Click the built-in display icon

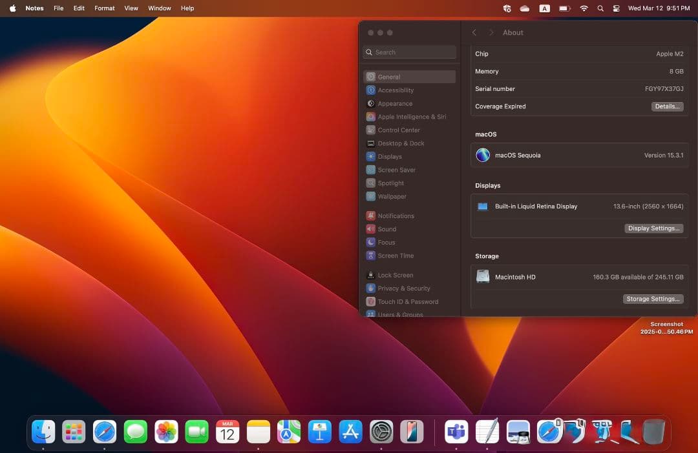point(483,206)
